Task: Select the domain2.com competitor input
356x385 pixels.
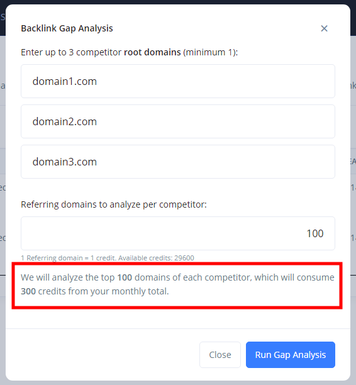Action: pos(178,121)
